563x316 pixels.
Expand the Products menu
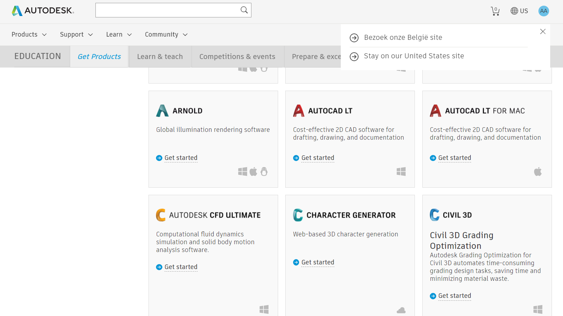(29, 34)
